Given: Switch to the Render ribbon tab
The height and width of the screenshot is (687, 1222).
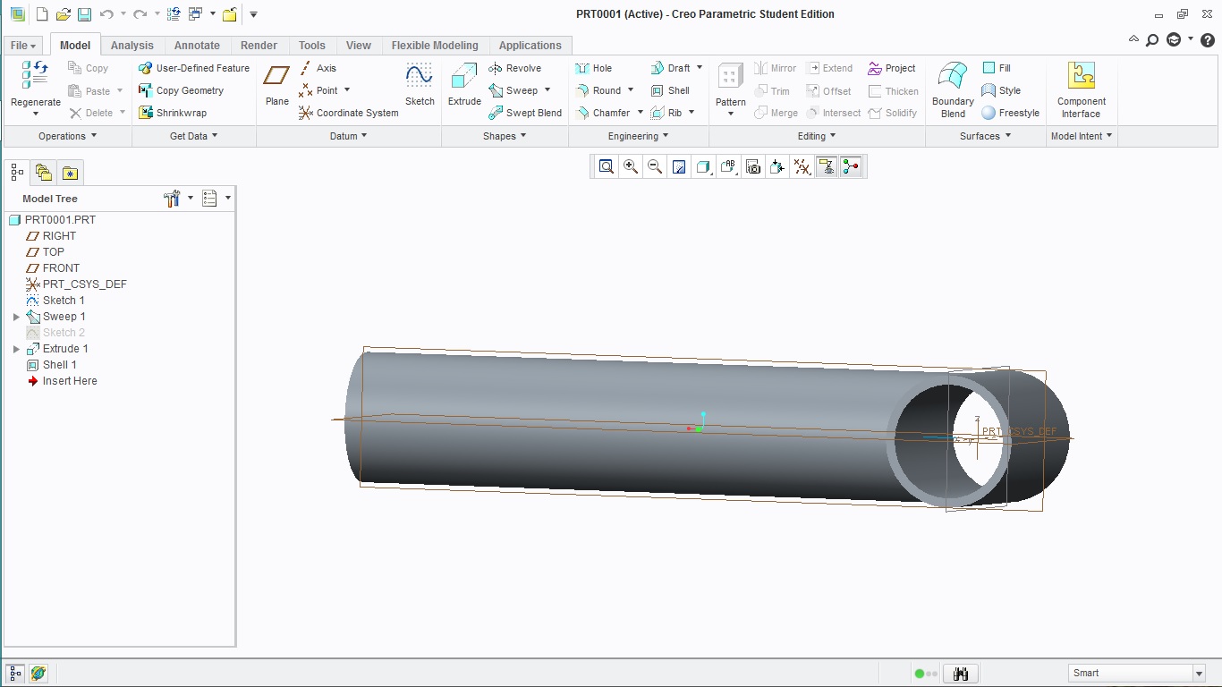Looking at the screenshot, I should tap(259, 46).
